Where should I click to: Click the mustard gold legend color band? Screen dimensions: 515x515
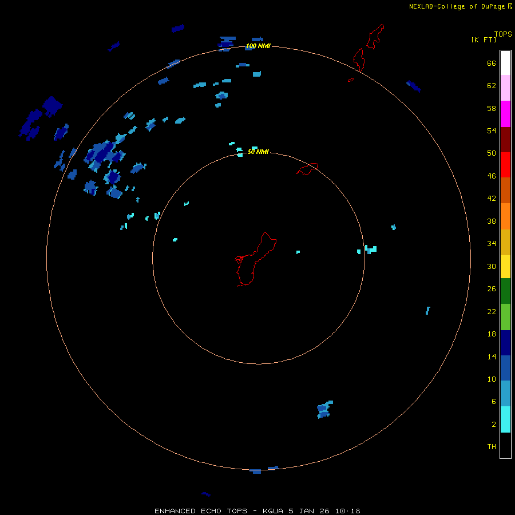505,242
